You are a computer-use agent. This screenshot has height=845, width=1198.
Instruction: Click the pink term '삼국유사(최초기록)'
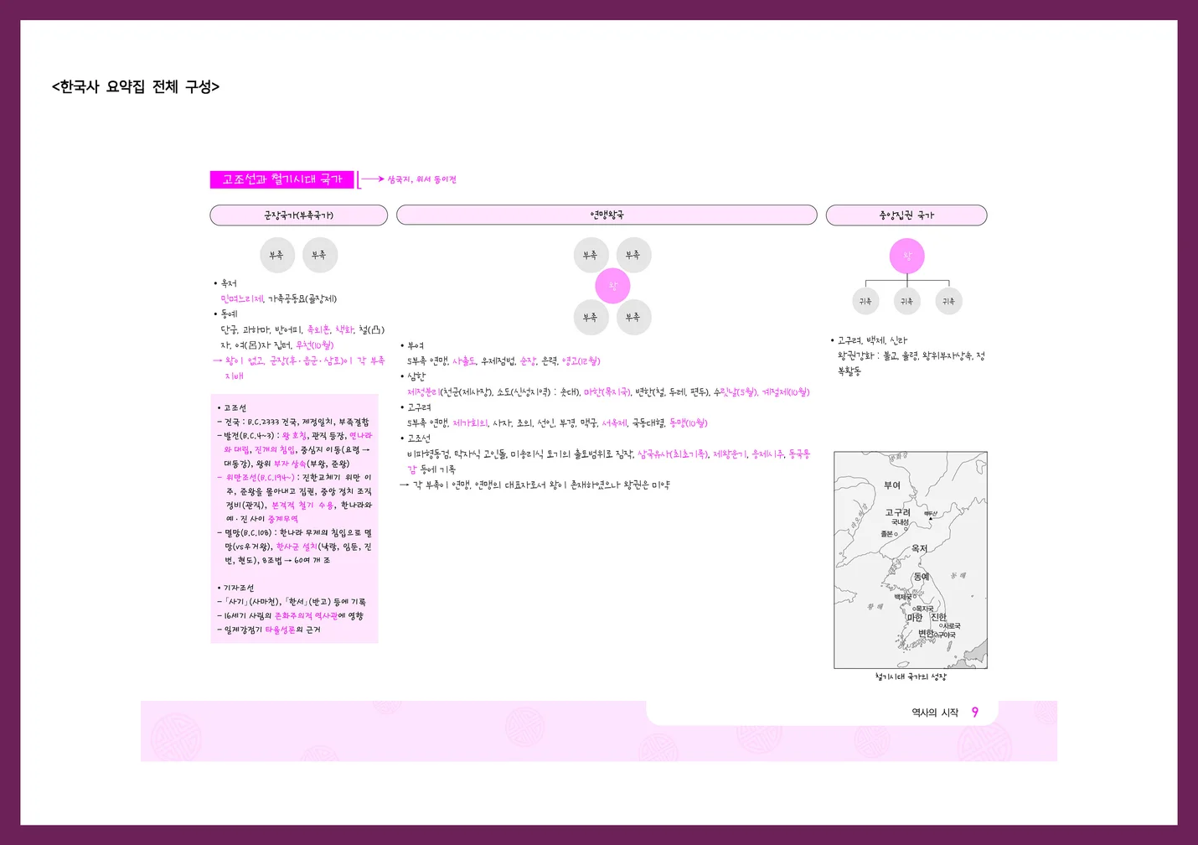coord(673,454)
